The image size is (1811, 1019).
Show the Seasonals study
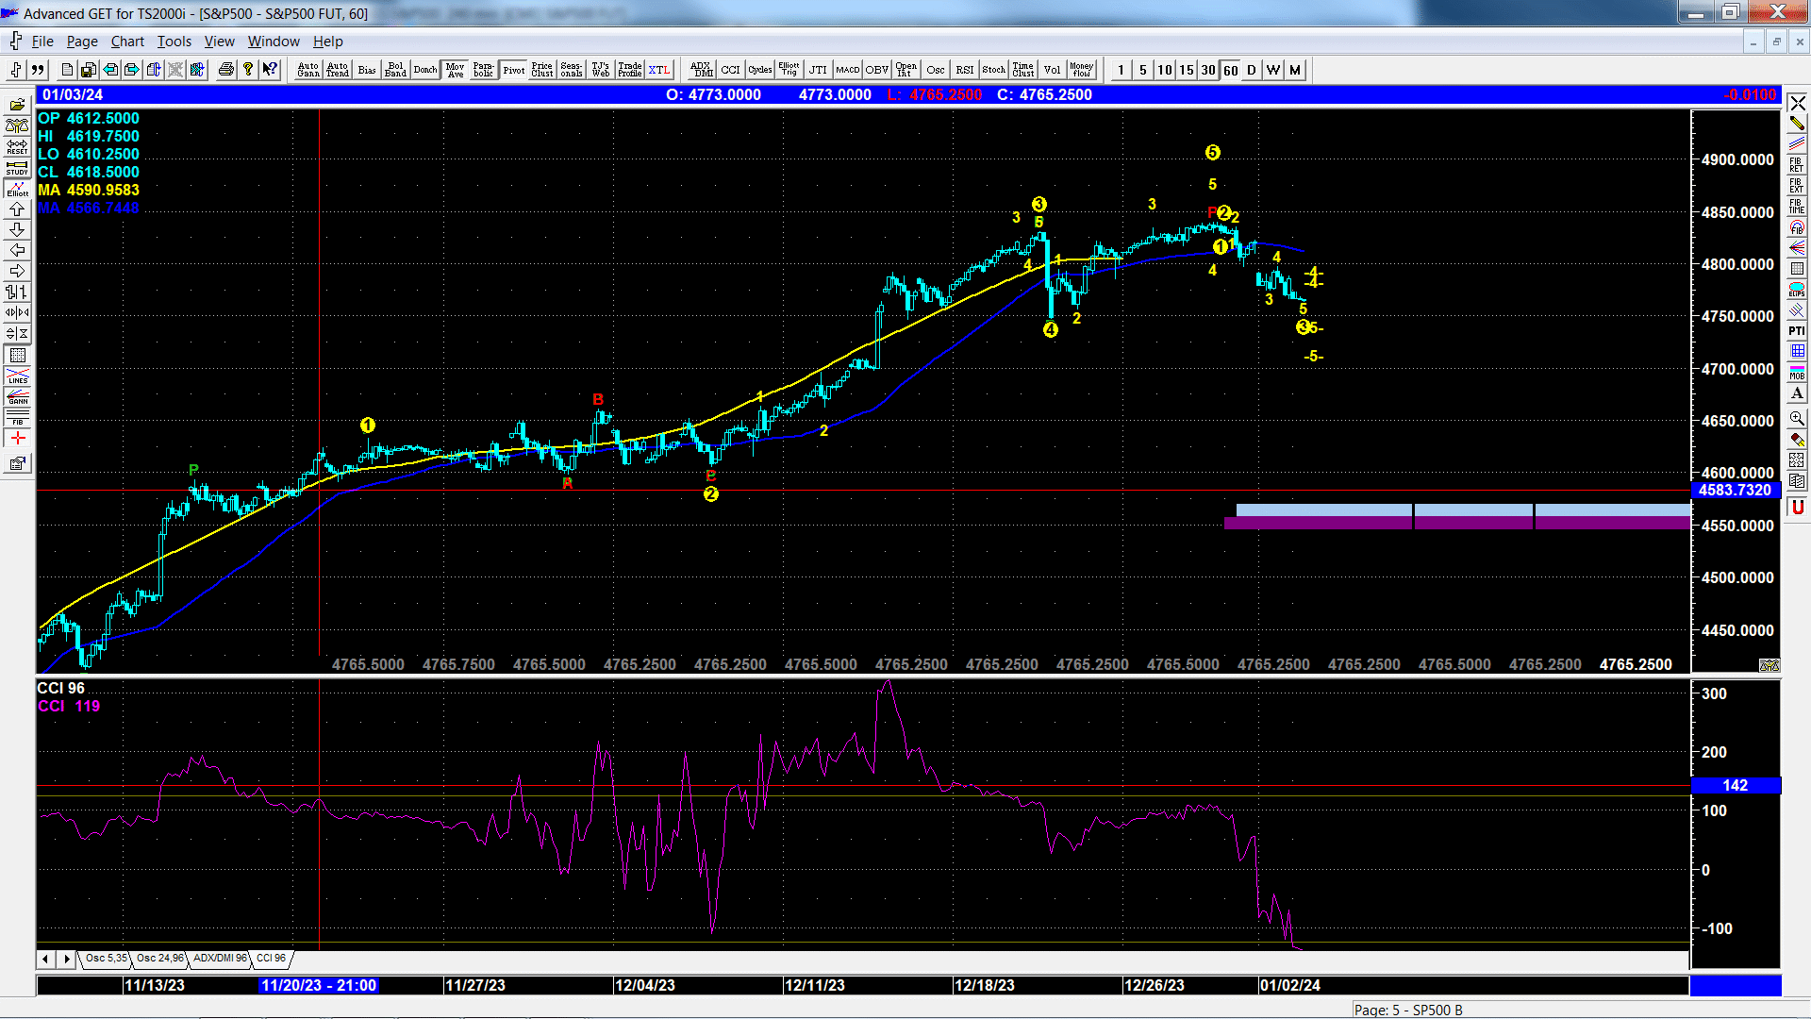572,70
